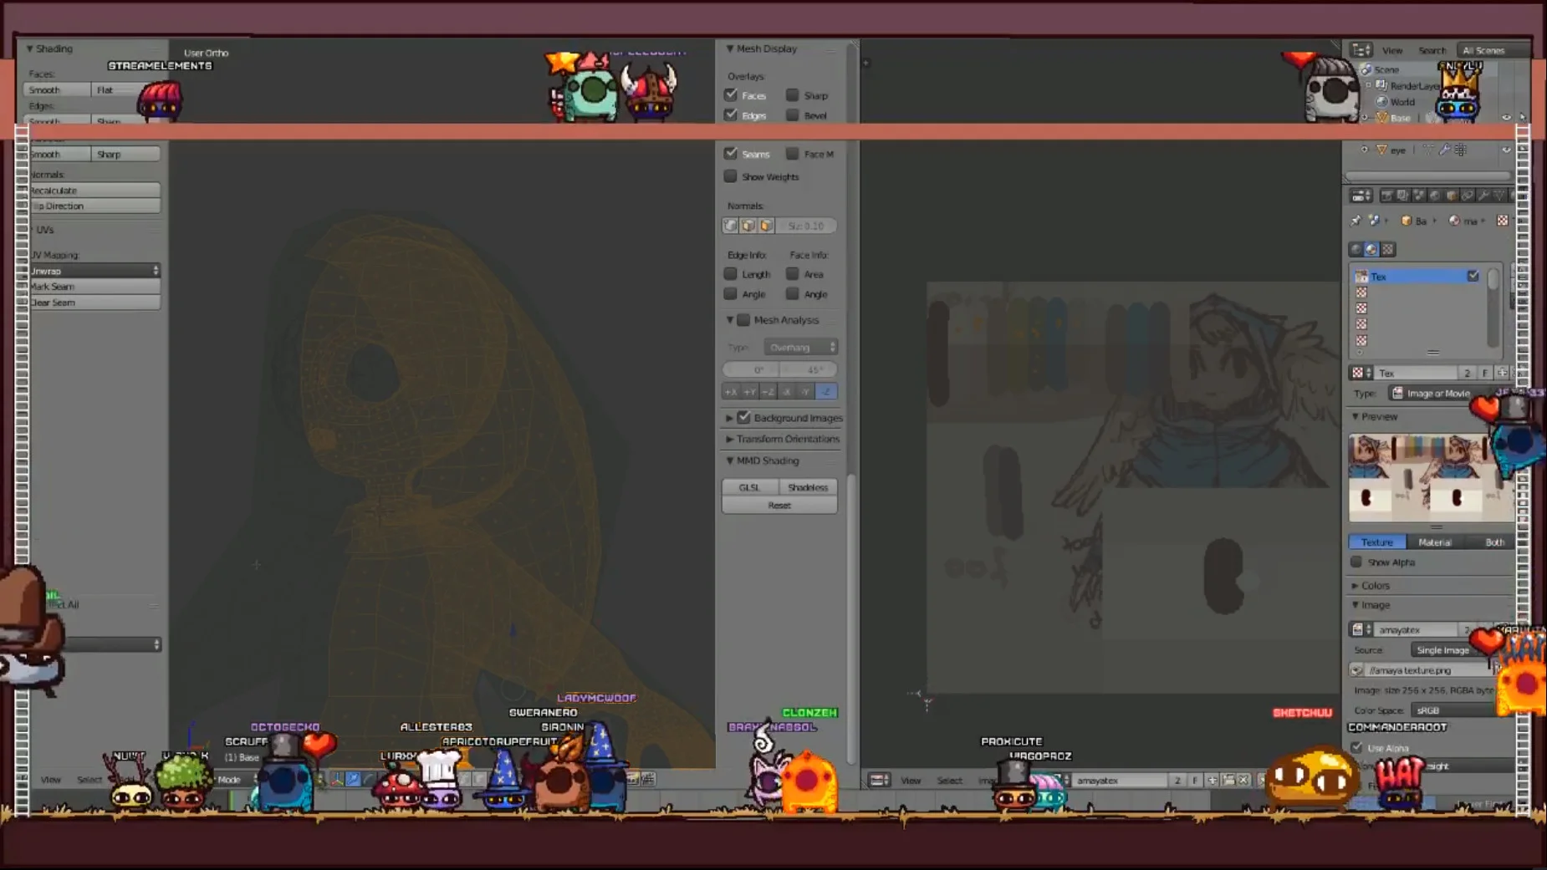Enable the Sharp overlay checkbox
This screenshot has height=870, width=1547.
(x=792, y=94)
